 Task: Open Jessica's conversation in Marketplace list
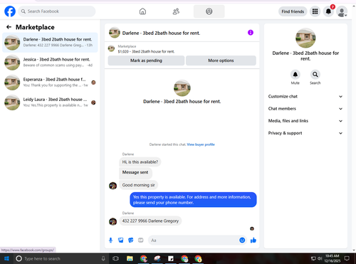[x=50, y=62]
